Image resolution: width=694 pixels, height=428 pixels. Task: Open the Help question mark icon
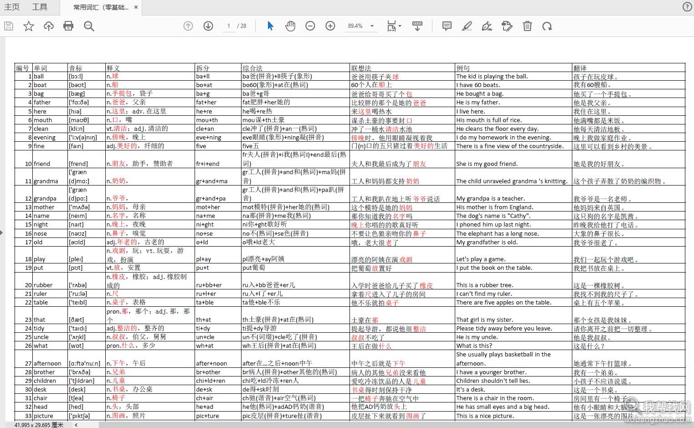tap(687, 7)
